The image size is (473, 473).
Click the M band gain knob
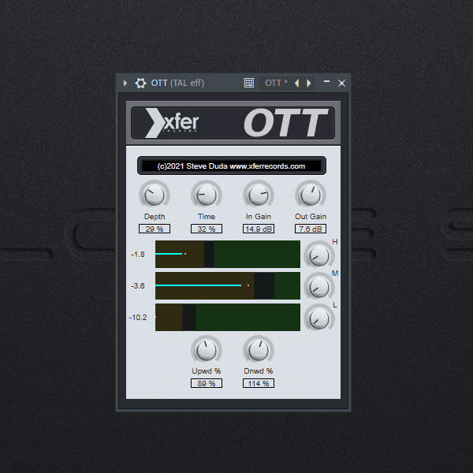coord(319,287)
